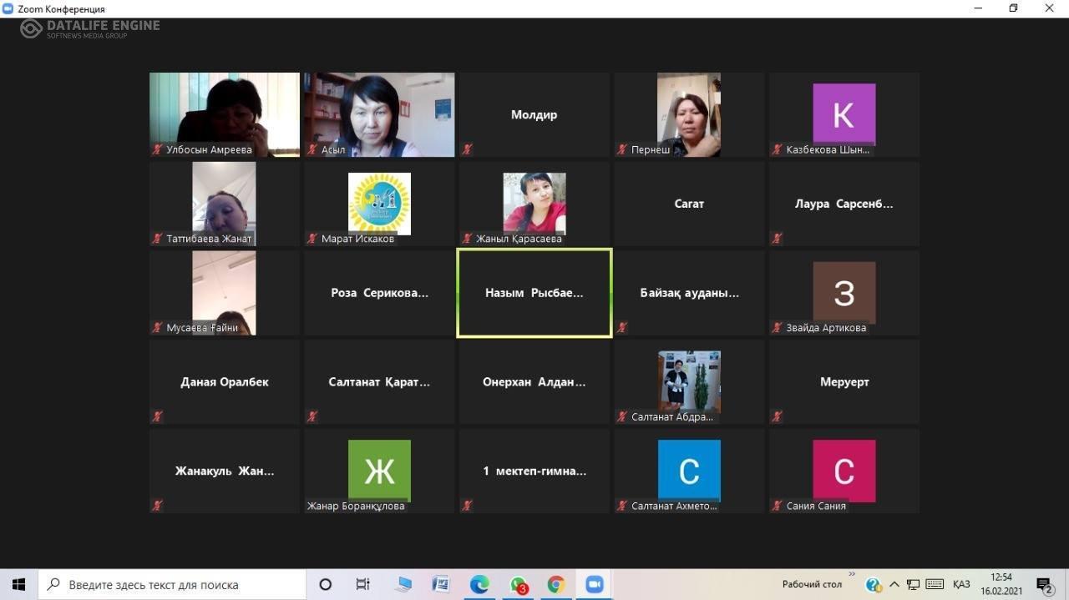Open Microsoft Word from taskbar
1069x600 pixels.
click(441, 584)
